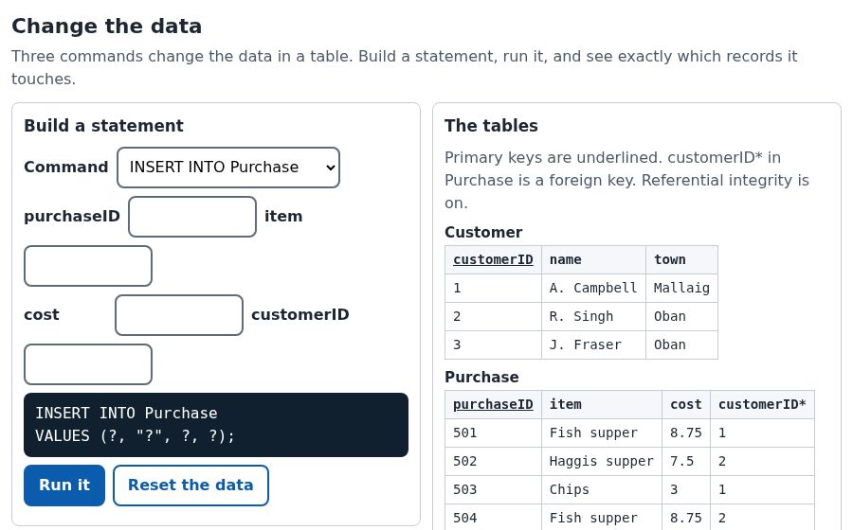The height and width of the screenshot is (530, 853).
Task: Focus the purchaseID input field
Action: pos(192,217)
